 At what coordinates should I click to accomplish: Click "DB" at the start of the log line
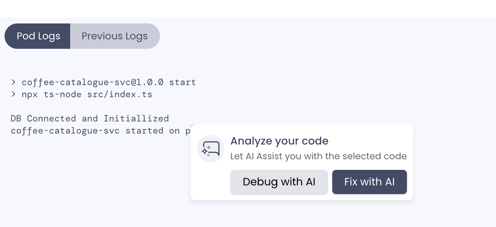[16, 118]
